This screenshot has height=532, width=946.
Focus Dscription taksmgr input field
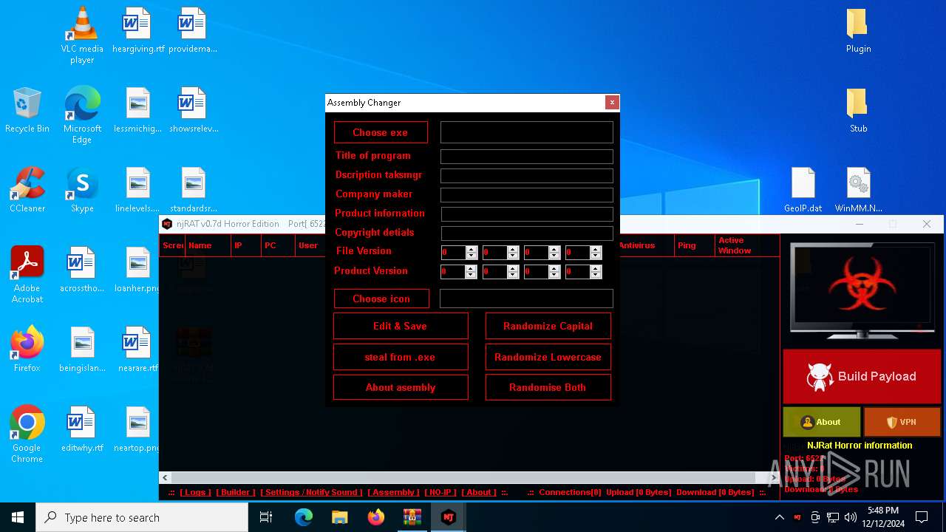527,176
